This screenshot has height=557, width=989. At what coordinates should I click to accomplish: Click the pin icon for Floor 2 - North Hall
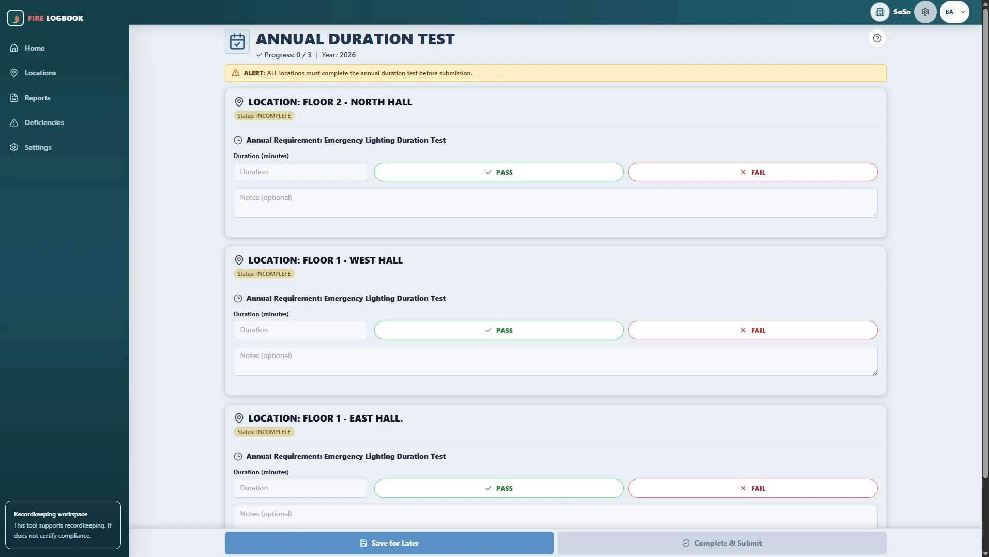click(239, 102)
